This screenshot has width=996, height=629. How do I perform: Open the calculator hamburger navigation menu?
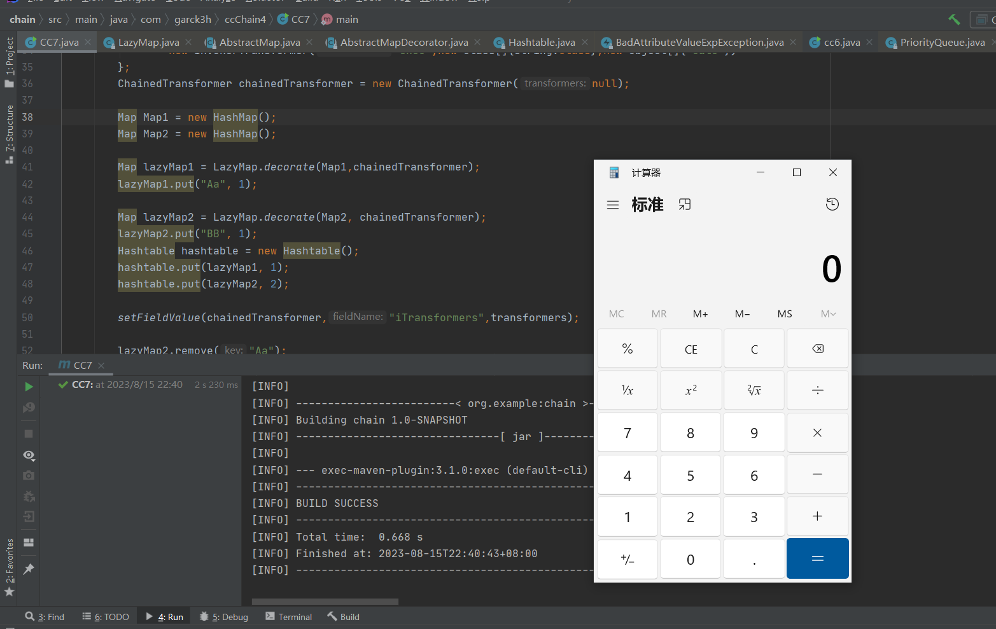613,205
